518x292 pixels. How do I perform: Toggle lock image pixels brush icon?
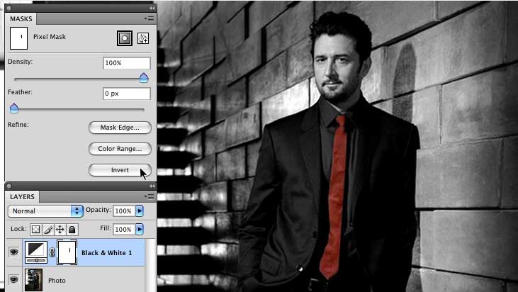(48, 229)
